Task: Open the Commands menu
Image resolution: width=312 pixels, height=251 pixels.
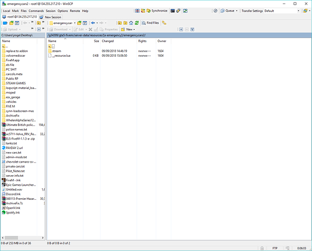Action: tap(36, 11)
